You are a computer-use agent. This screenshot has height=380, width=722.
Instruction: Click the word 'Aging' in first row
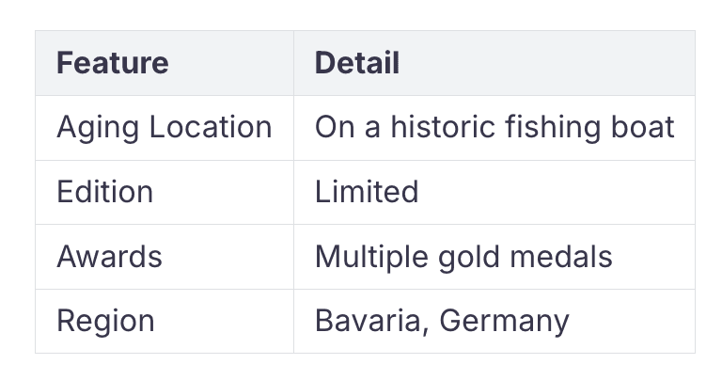tap(97, 128)
